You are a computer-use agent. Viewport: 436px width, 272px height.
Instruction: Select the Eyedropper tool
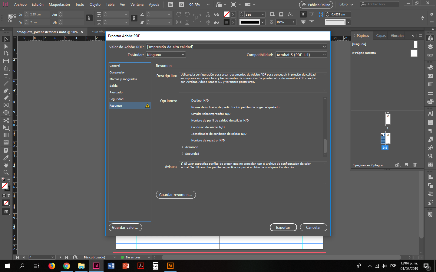pos(6,158)
